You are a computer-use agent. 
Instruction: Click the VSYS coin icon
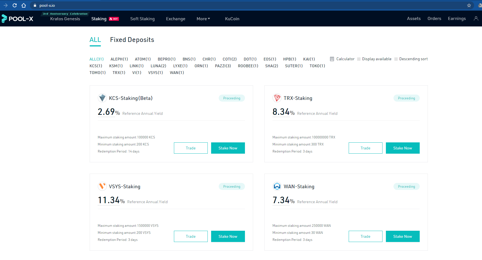(x=102, y=186)
